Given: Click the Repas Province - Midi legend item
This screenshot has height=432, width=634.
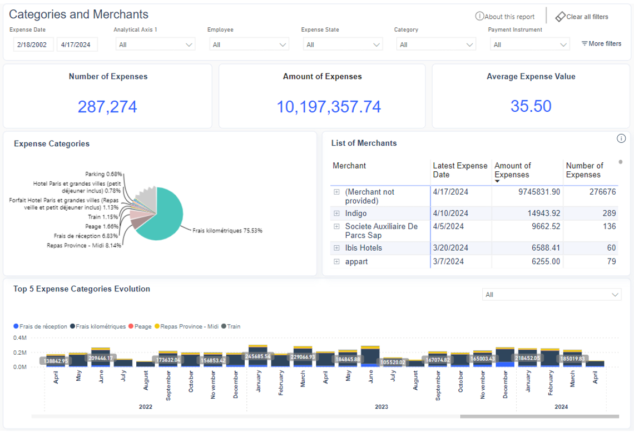Looking at the screenshot, I should click(186, 326).
